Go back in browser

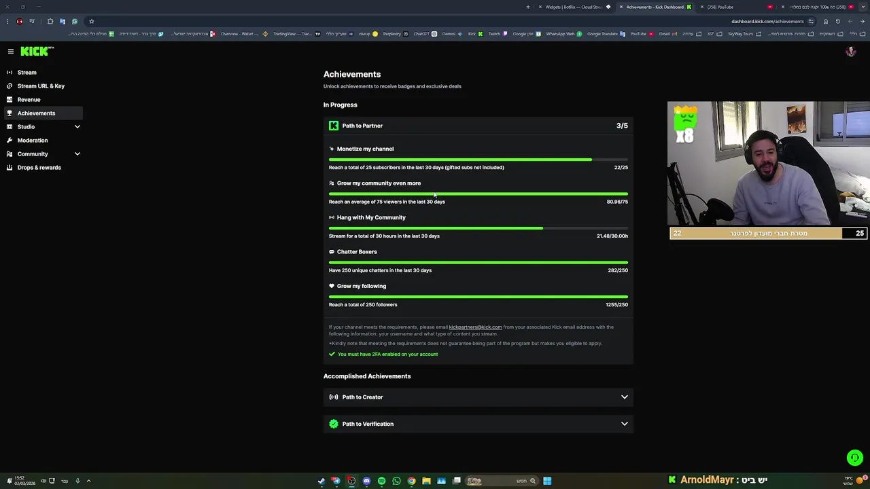pos(863,21)
